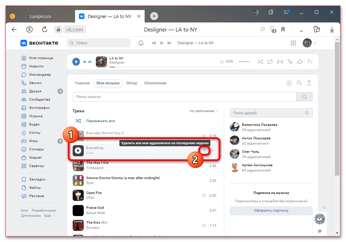The height and width of the screenshot is (242, 346).
Task: Delete the Everything track with X
Action: [204, 150]
